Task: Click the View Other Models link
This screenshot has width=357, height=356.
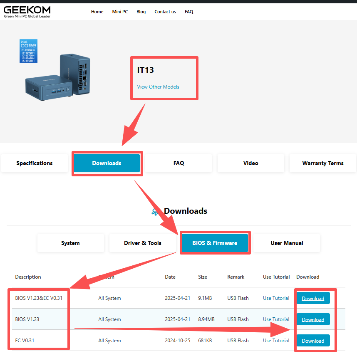Action: (x=158, y=87)
